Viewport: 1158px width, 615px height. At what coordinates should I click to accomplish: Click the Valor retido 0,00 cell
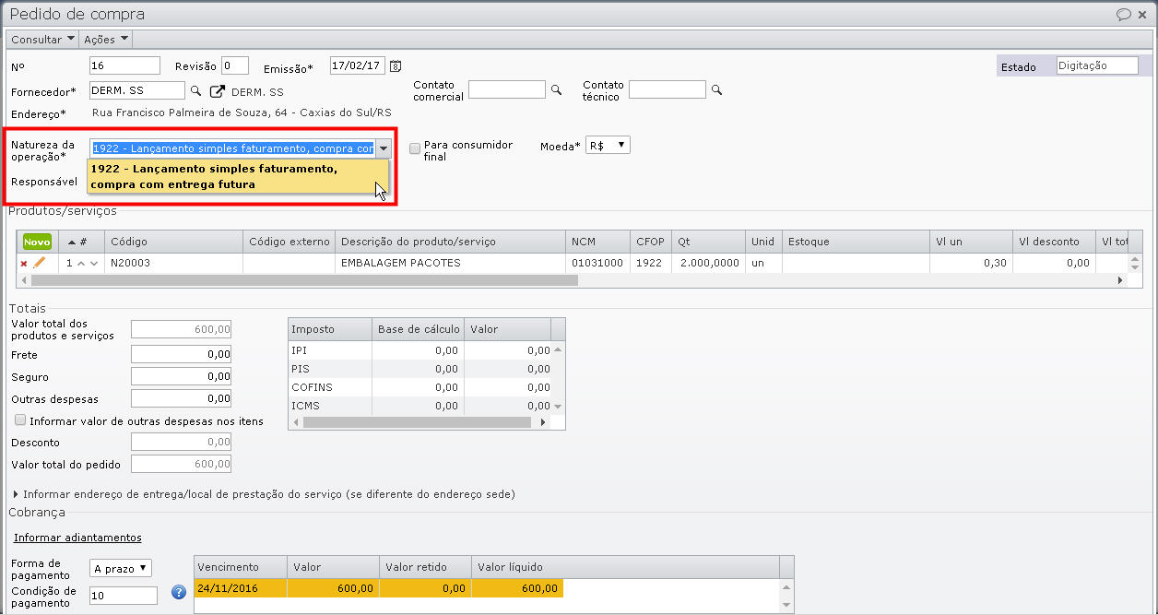click(x=425, y=588)
